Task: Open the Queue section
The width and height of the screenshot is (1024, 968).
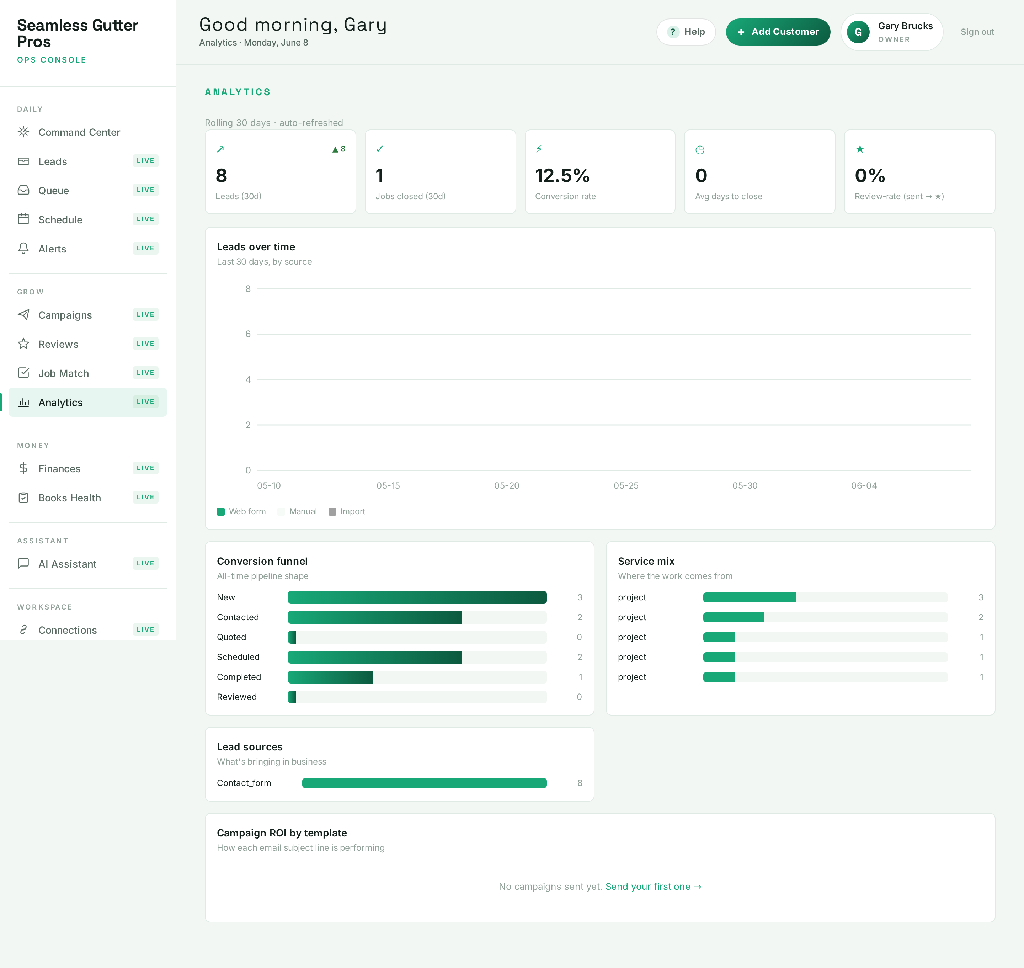Action: (88, 190)
